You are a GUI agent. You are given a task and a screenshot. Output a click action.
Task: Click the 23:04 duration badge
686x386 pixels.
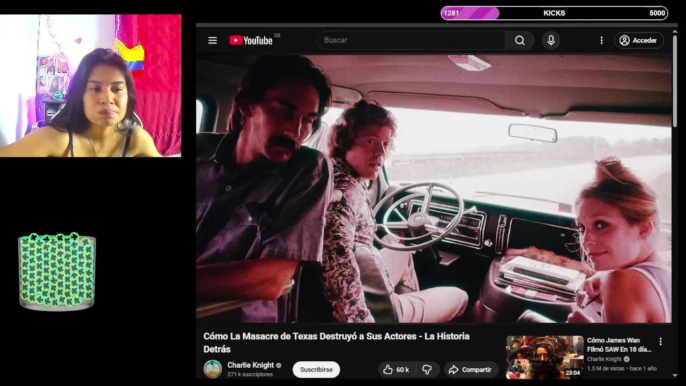click(572, 373)
